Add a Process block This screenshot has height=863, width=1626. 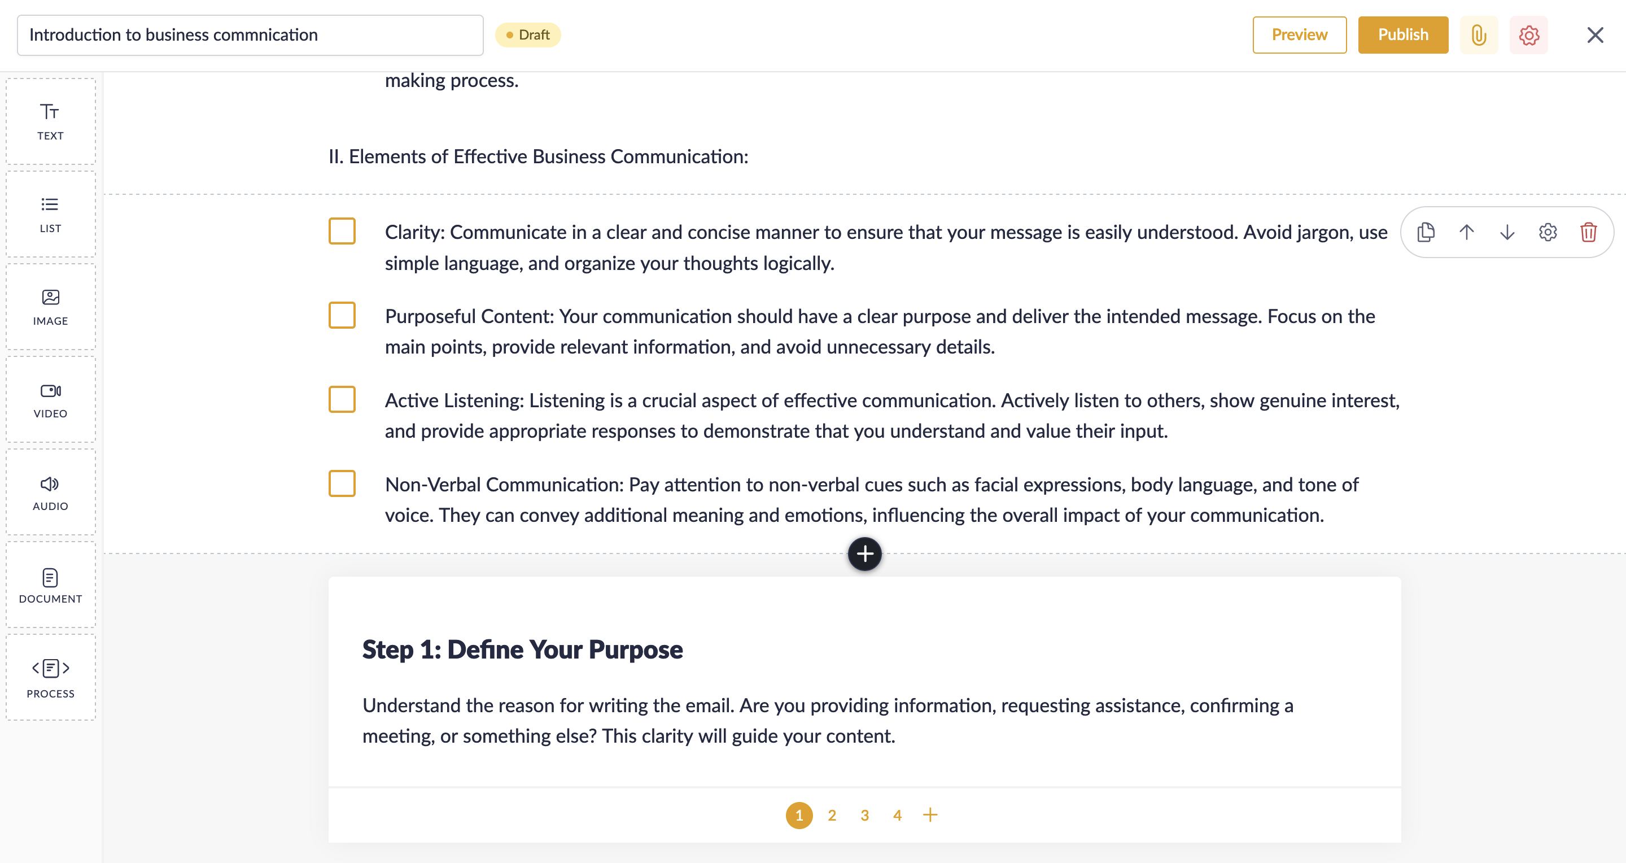click(x=50, y=678)
